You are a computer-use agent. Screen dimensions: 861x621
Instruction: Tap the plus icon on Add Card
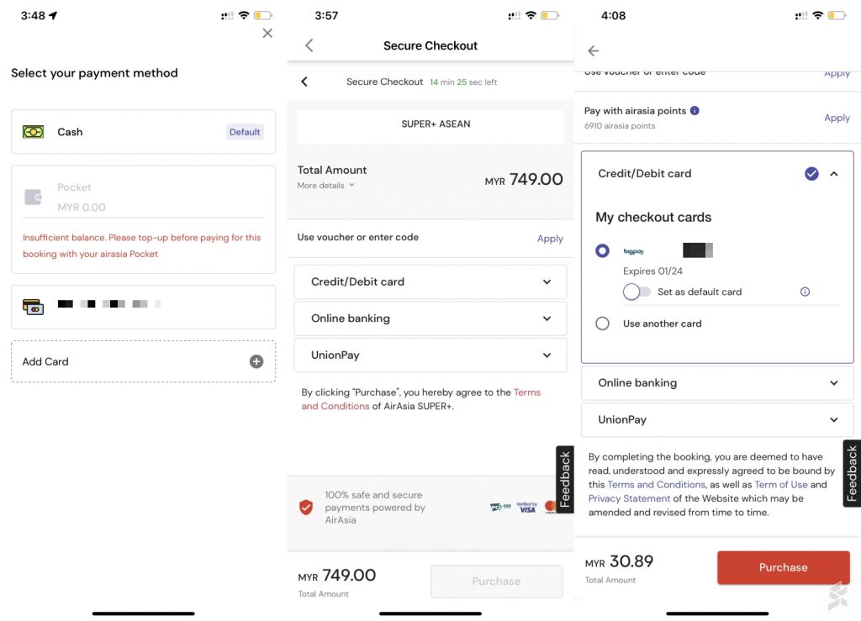(256, 361)
